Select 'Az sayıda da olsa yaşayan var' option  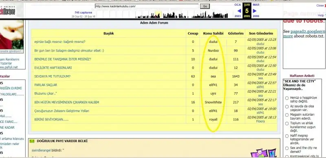[x=287, y=107]
